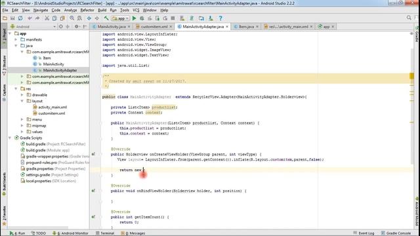Switch to the customitem.xml editor tab
Screen dimensions: 420x236
pos(154,26)
